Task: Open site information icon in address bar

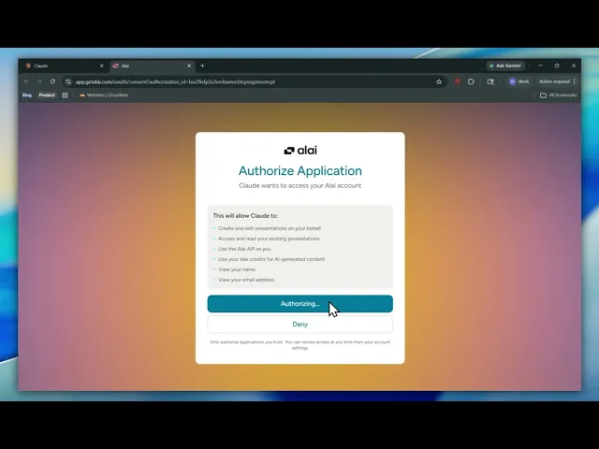Action: click(x=68, y=81)
